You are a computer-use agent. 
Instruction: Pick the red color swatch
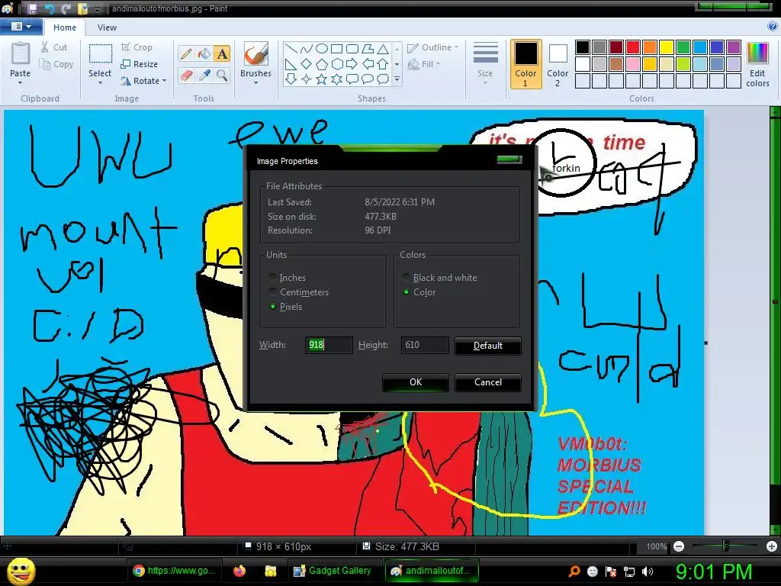coord(633,47)
